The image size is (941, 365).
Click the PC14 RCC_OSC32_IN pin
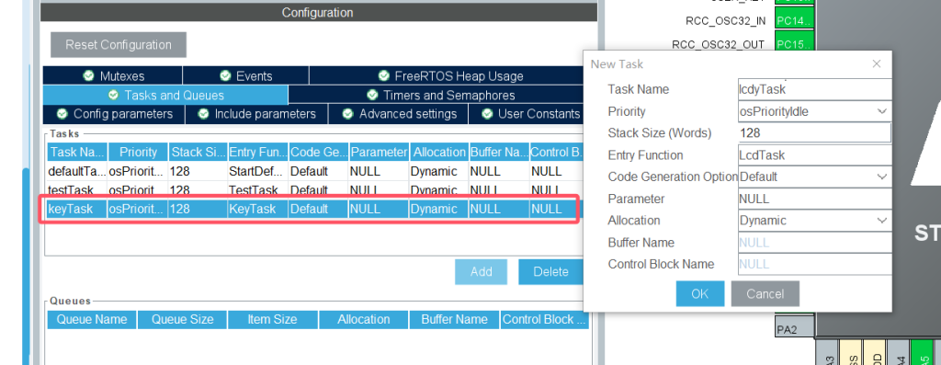pos(795,21)
